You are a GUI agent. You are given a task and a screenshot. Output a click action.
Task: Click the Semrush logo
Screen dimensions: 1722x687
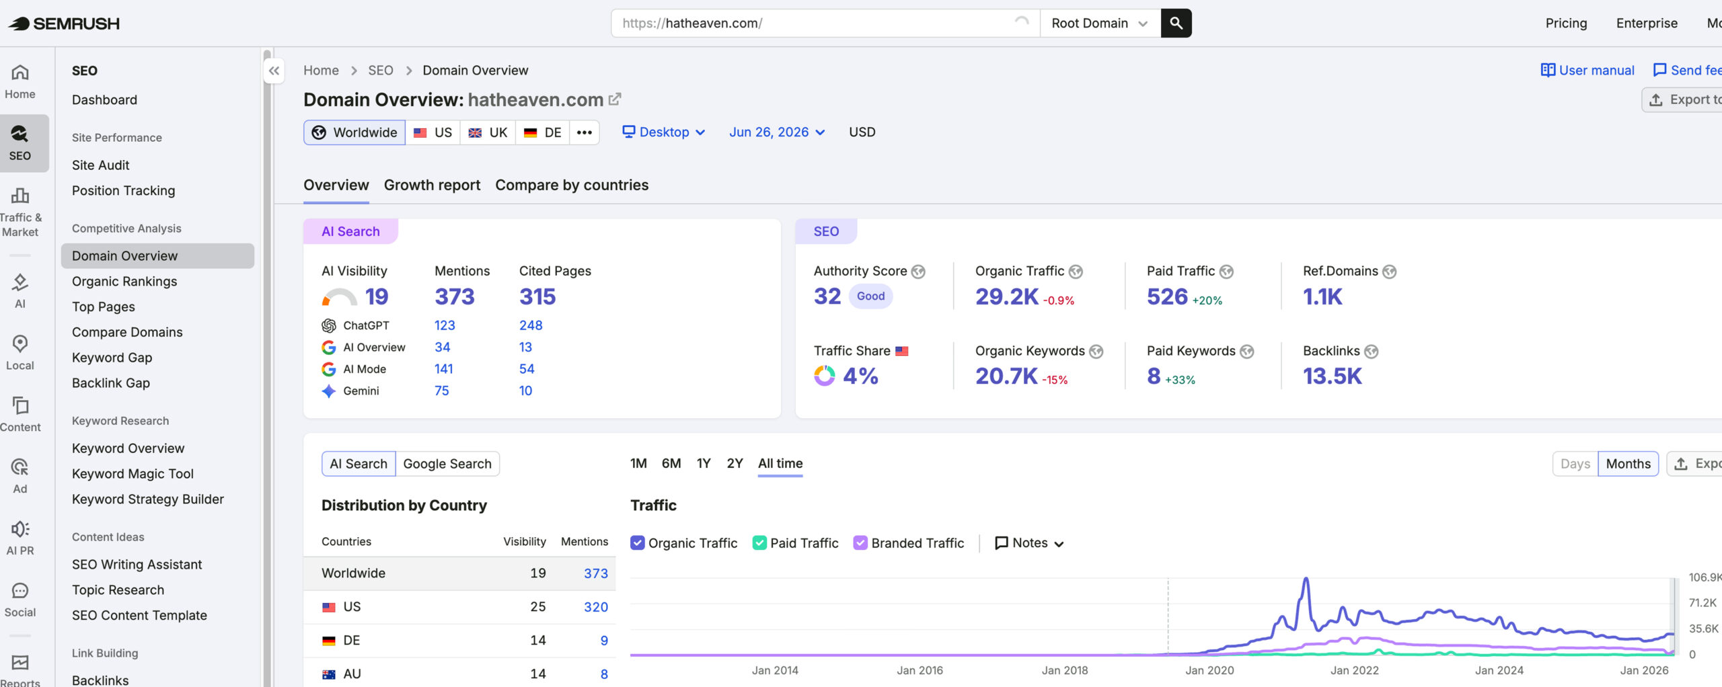pyautogui.click(x=64, y=24)
